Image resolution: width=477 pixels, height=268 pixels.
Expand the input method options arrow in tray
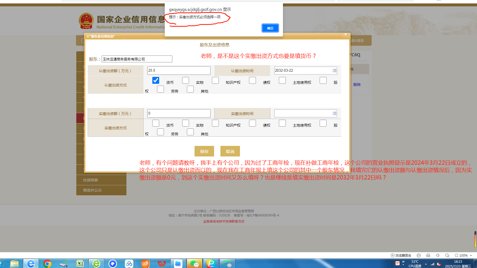pyautogui.click(x=403, y=265)
